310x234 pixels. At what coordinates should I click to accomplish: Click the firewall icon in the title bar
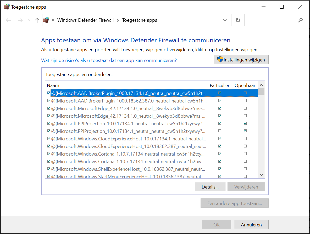point(7,7)
